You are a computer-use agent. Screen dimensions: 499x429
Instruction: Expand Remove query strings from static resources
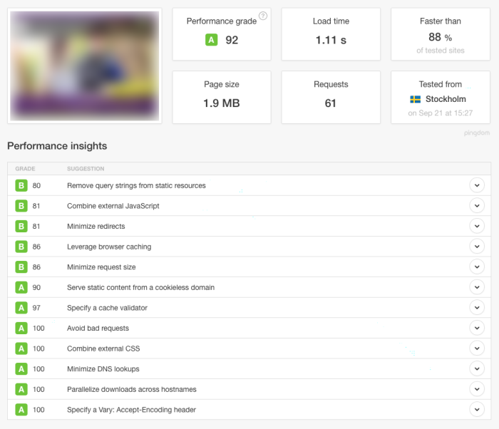pos(477,185)
